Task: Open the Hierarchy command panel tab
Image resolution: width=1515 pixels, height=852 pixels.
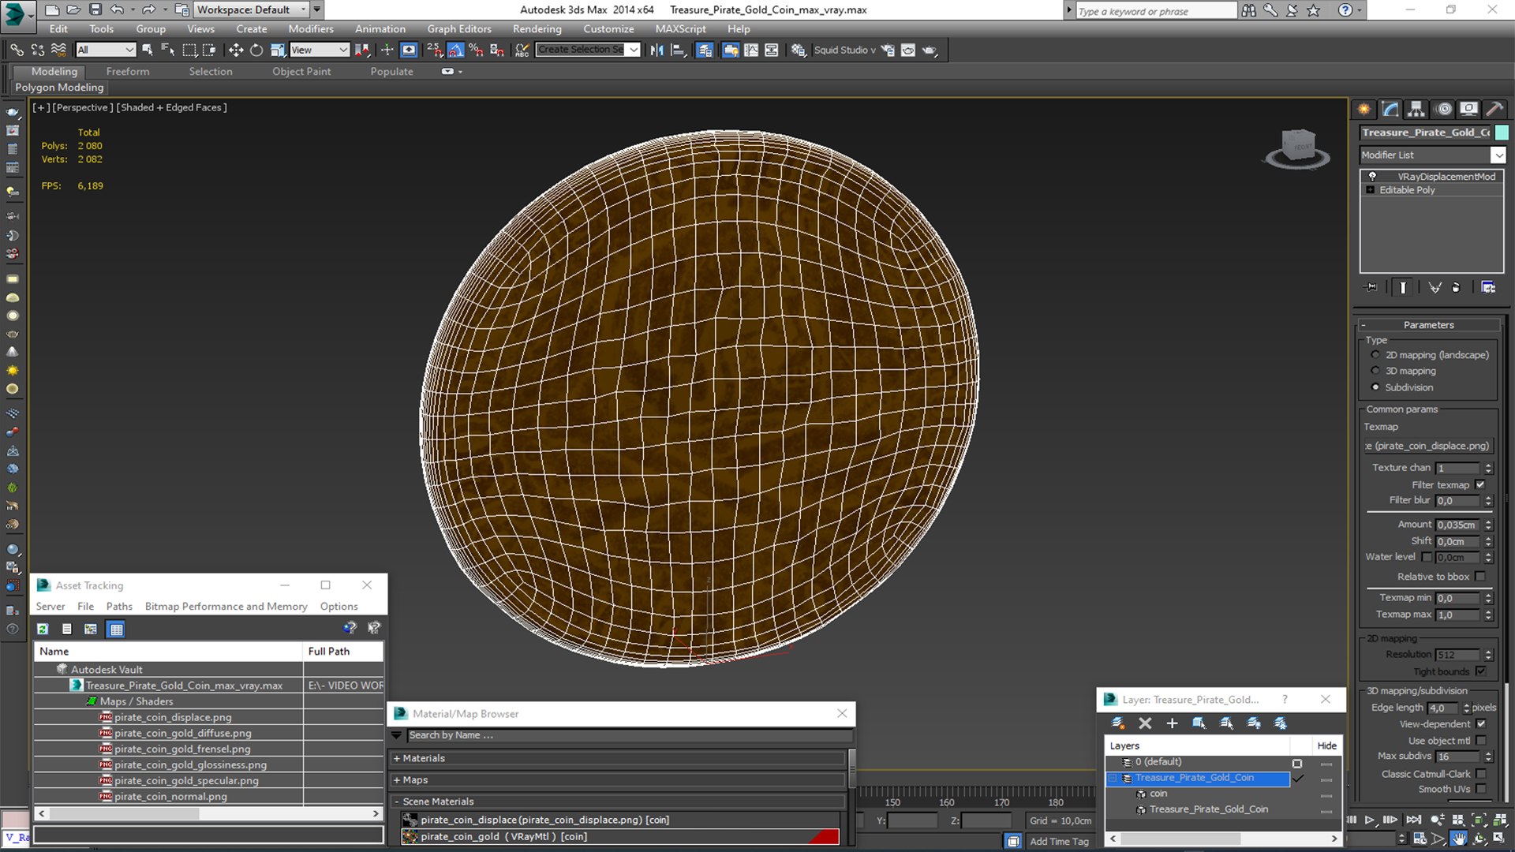Action: tap(1416, 109)
